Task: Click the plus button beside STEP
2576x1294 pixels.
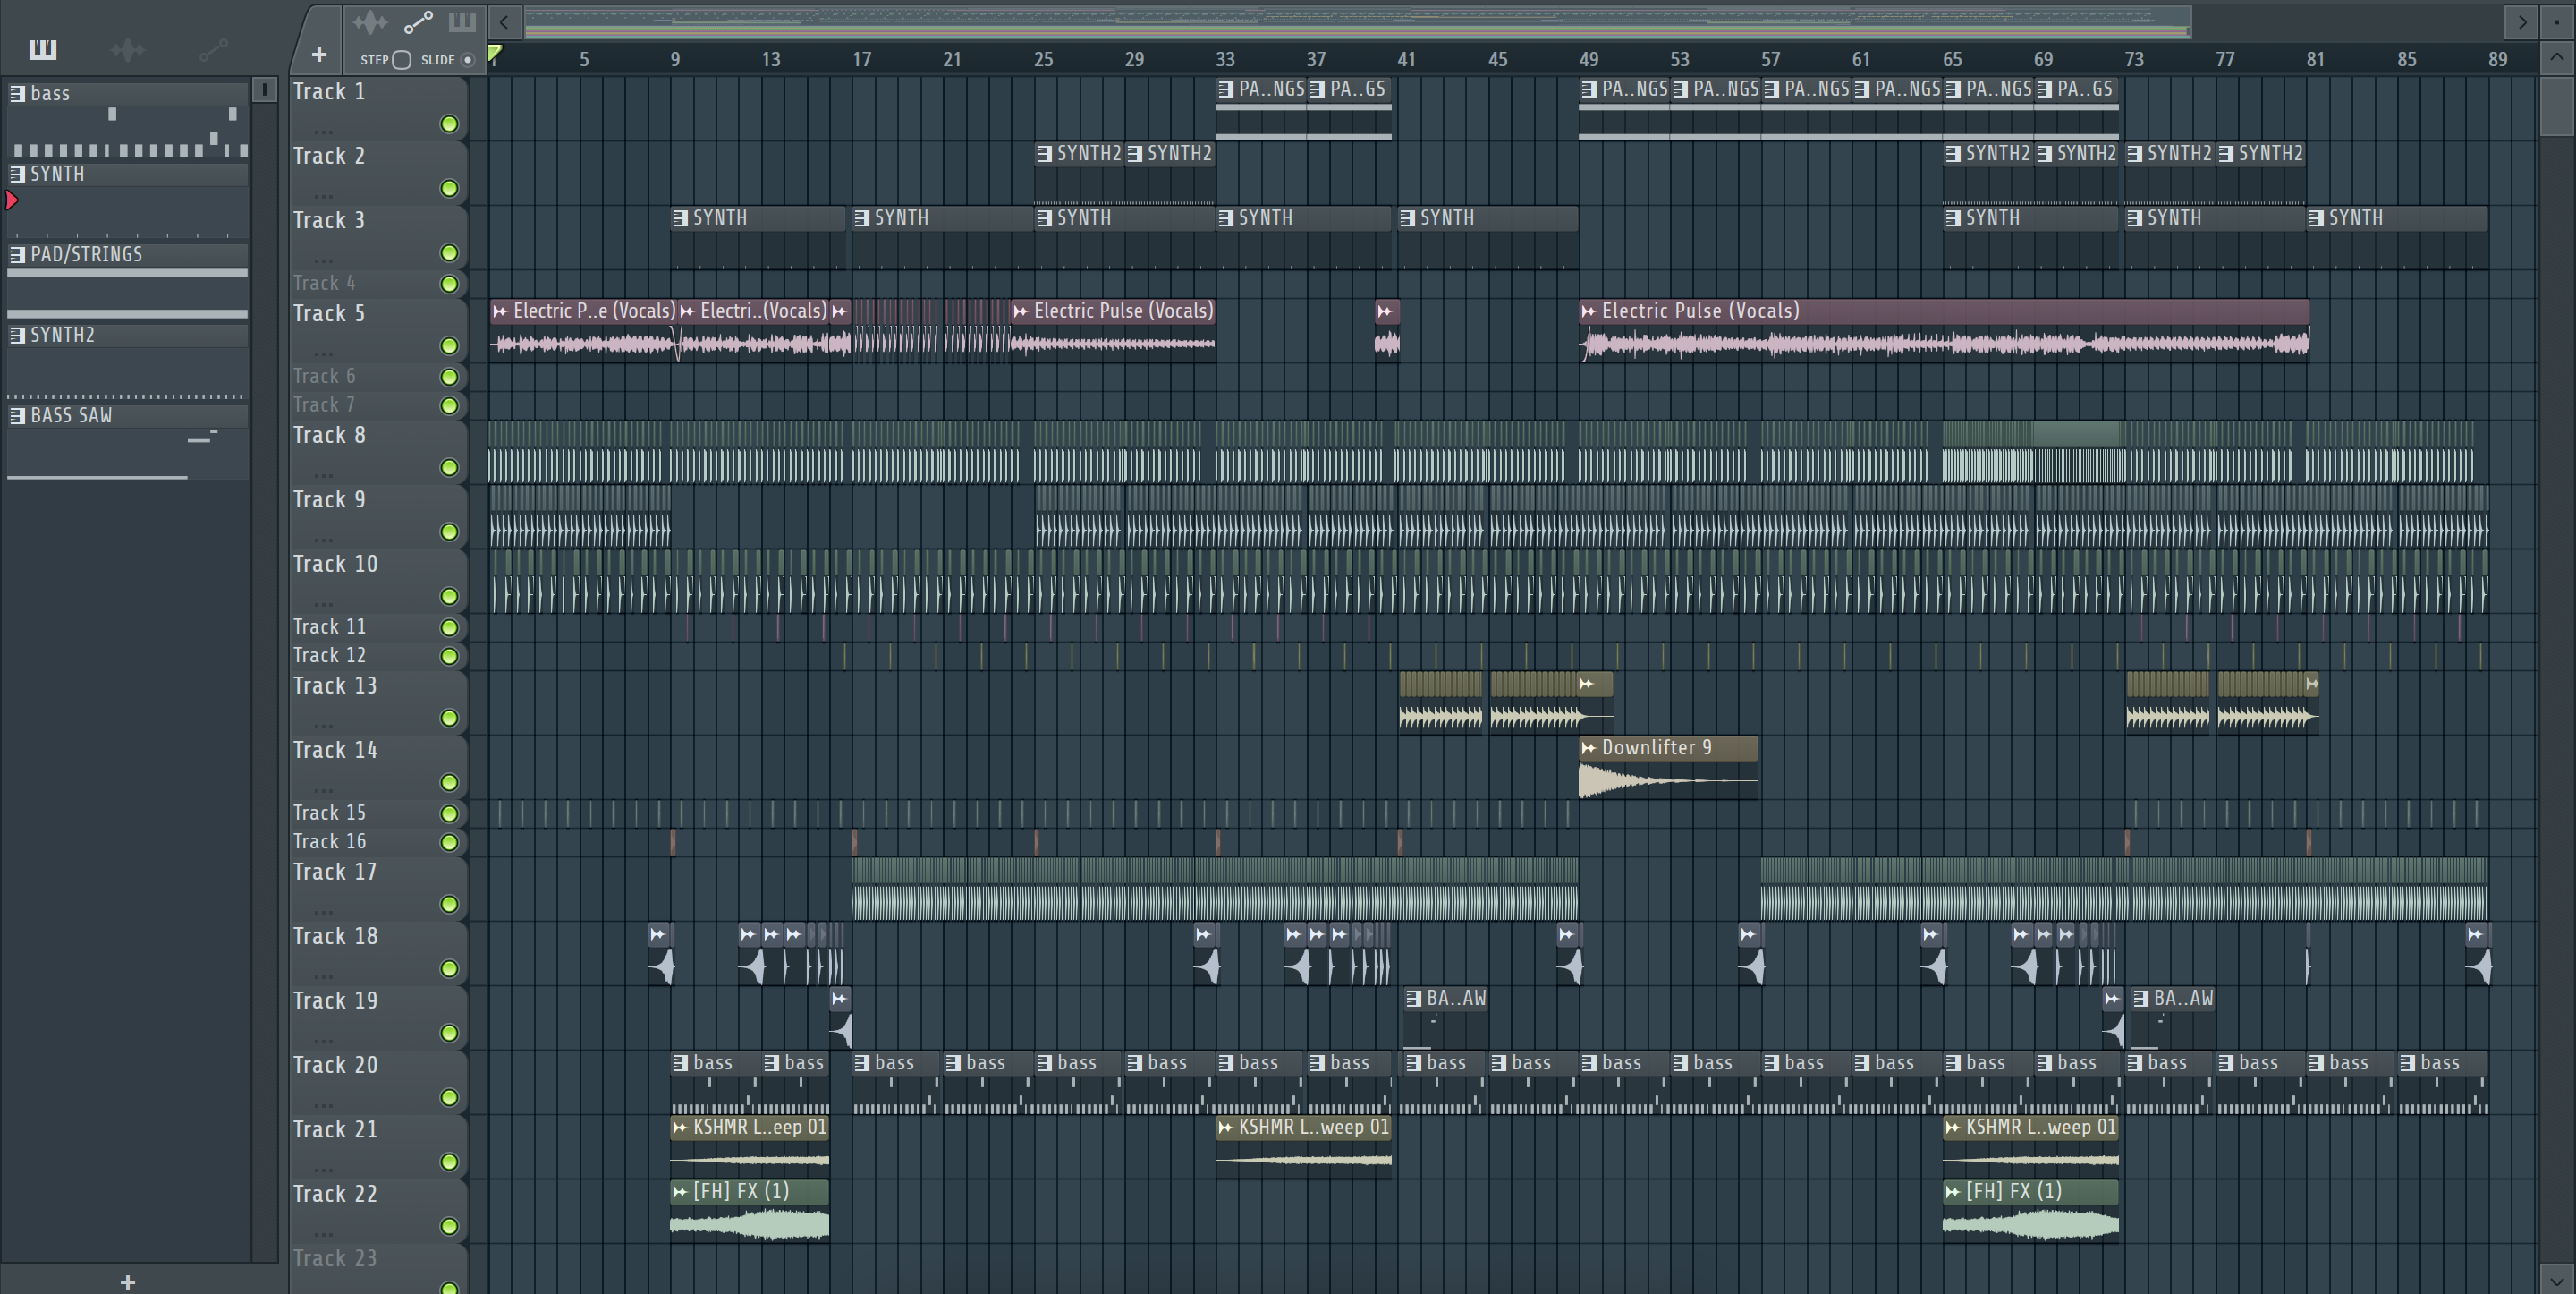Action: (319, 55)
